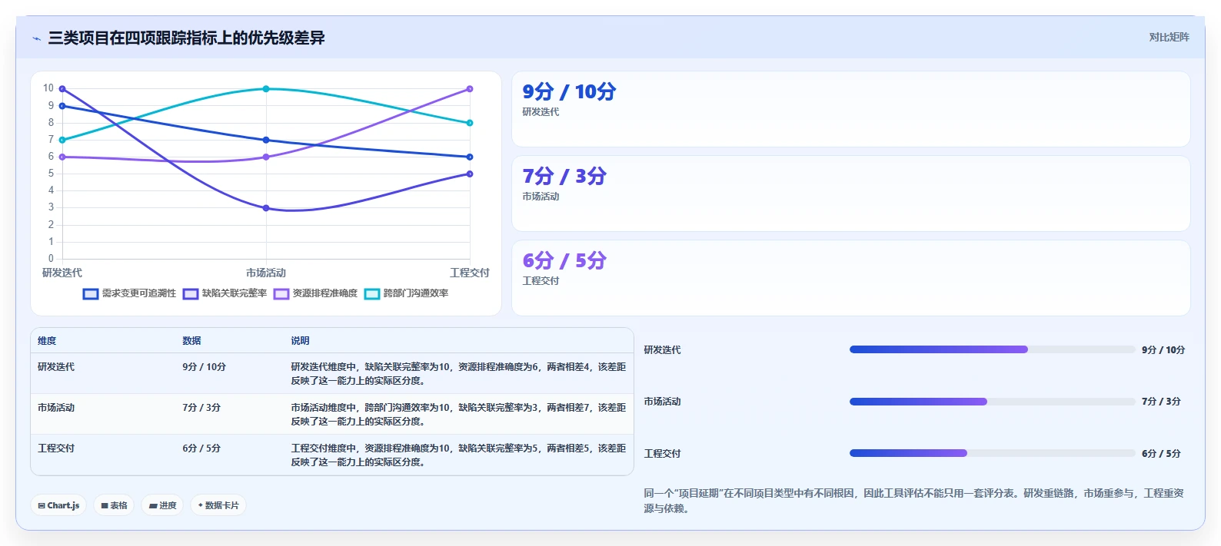Viewport: 1221px width, 546px height.
Task: Click the 工程交付 cell in the table's 维度 column
Action: pos(56,448)
